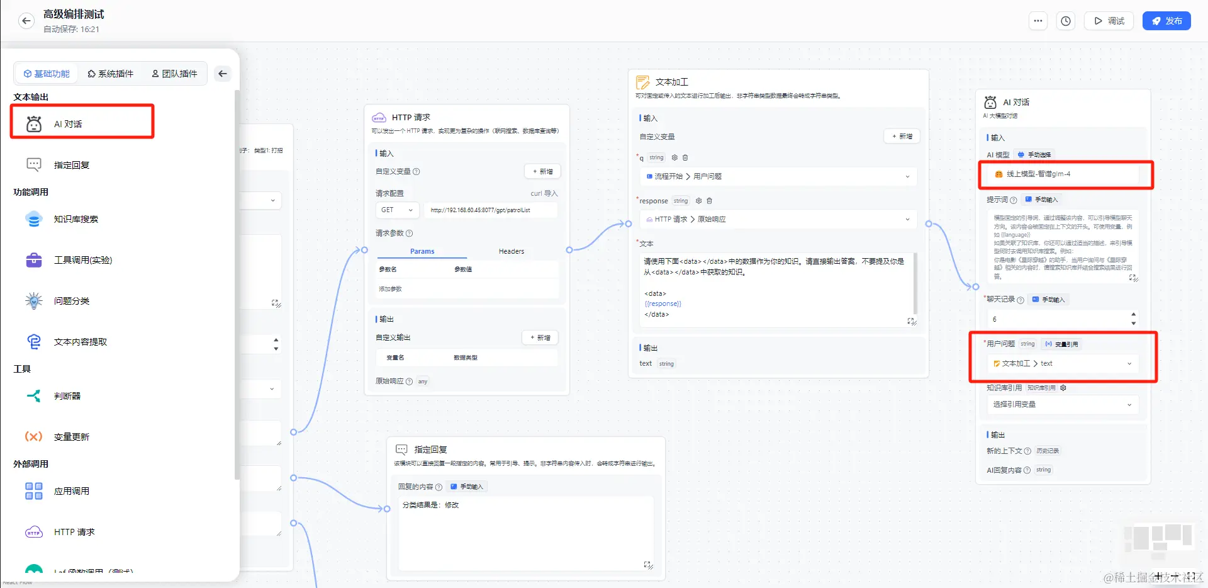Add custom variable in HTTP 请求 input
Viewport: 1208px width, 588px height.
click(542, 171)
